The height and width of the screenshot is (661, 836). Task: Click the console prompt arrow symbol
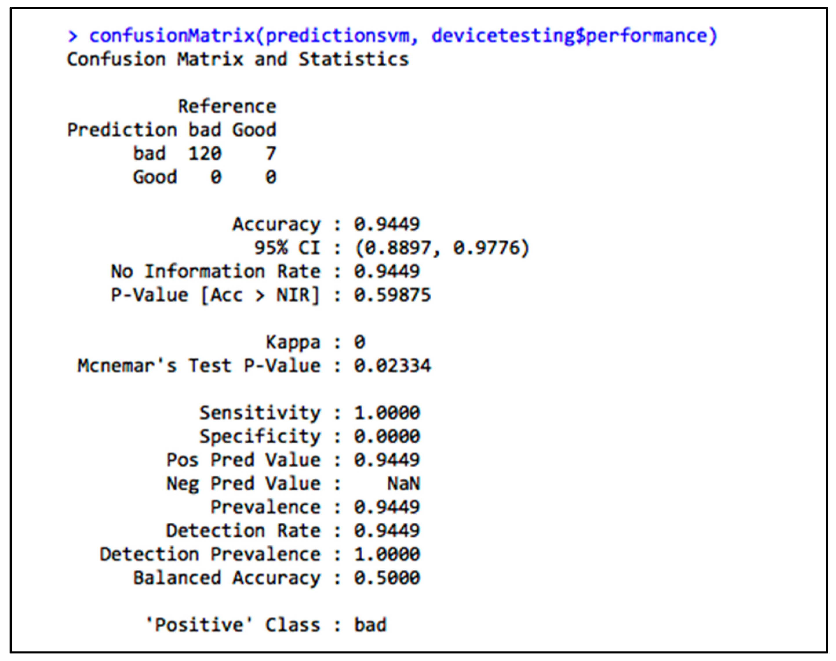72,36
